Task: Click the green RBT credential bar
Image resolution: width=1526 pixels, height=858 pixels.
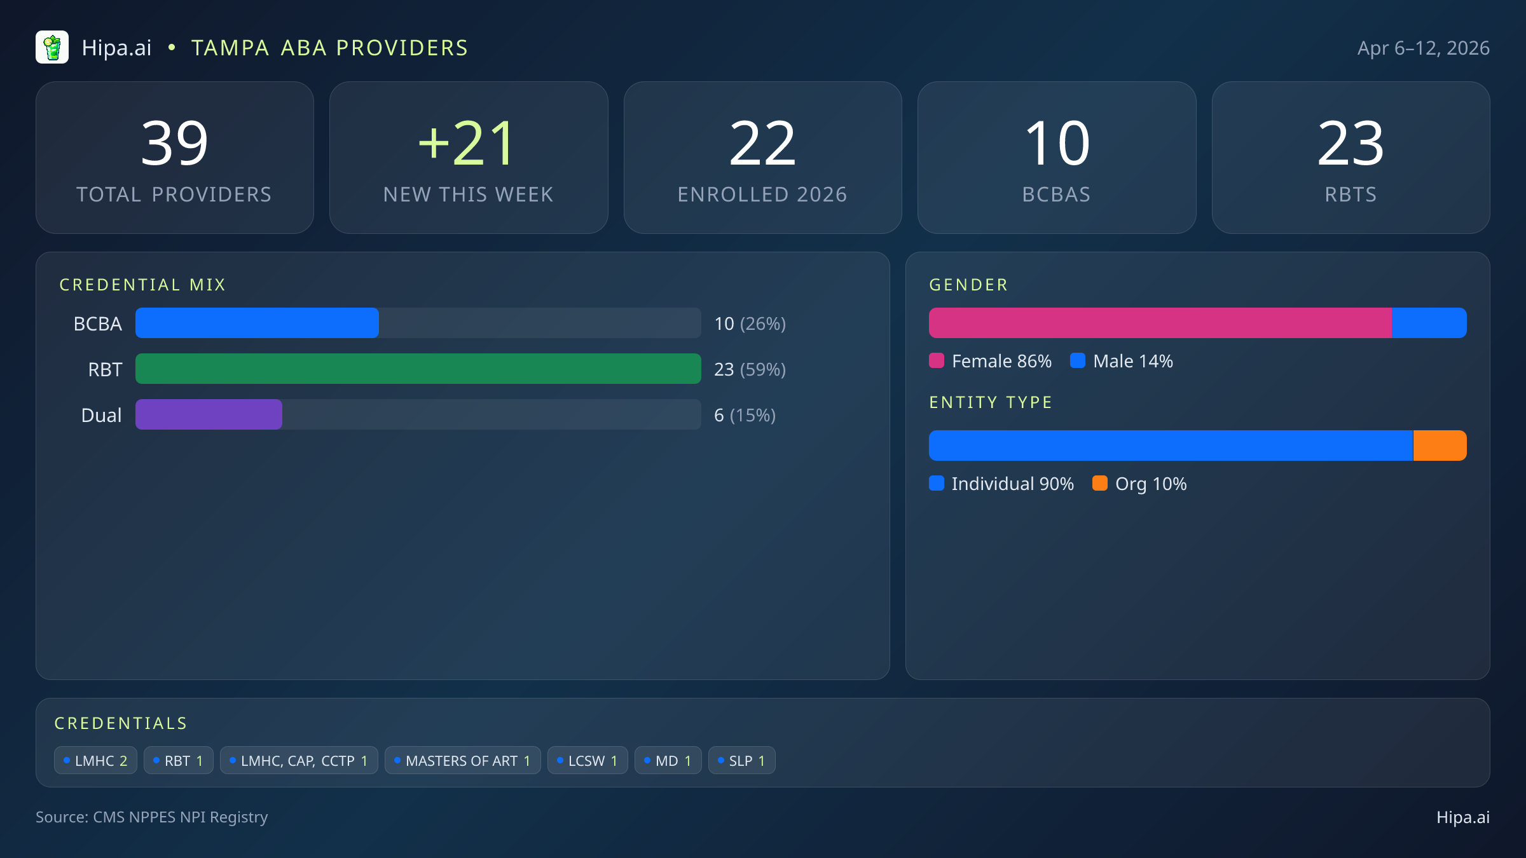Action: pos(418,369)
